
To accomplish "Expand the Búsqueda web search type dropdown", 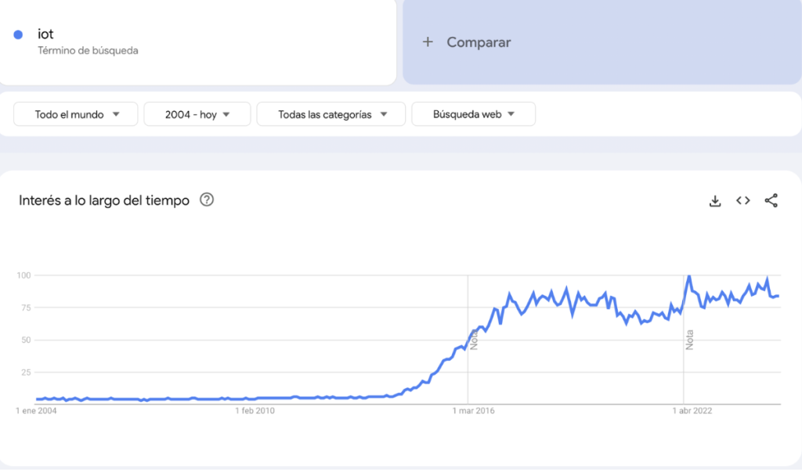I will (x=473, y=114).
